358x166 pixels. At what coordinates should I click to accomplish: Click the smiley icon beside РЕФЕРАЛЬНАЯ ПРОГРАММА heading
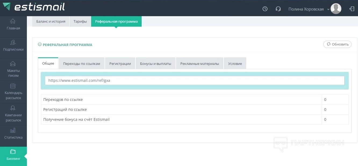pos(40,44)
